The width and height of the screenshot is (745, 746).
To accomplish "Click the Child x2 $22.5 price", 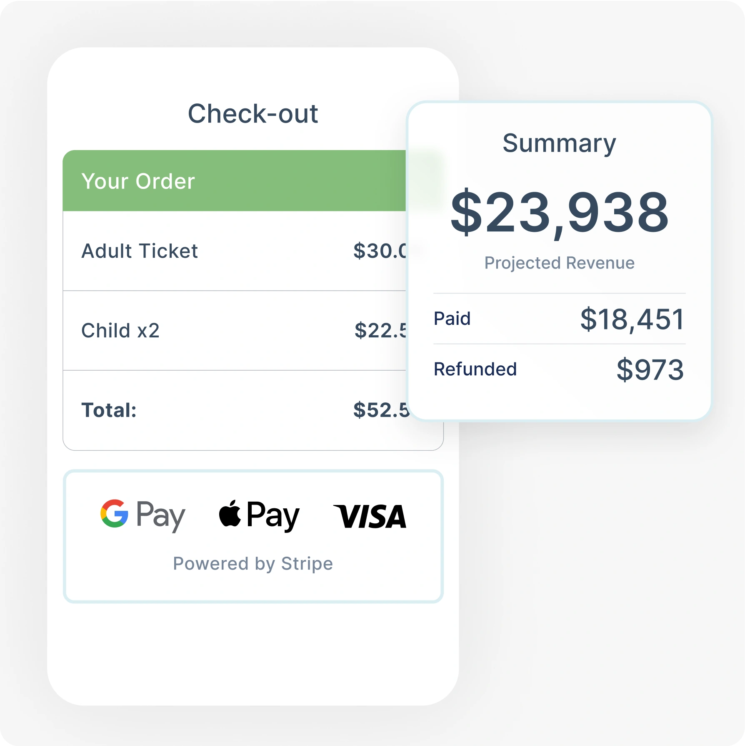I will 380,331.
